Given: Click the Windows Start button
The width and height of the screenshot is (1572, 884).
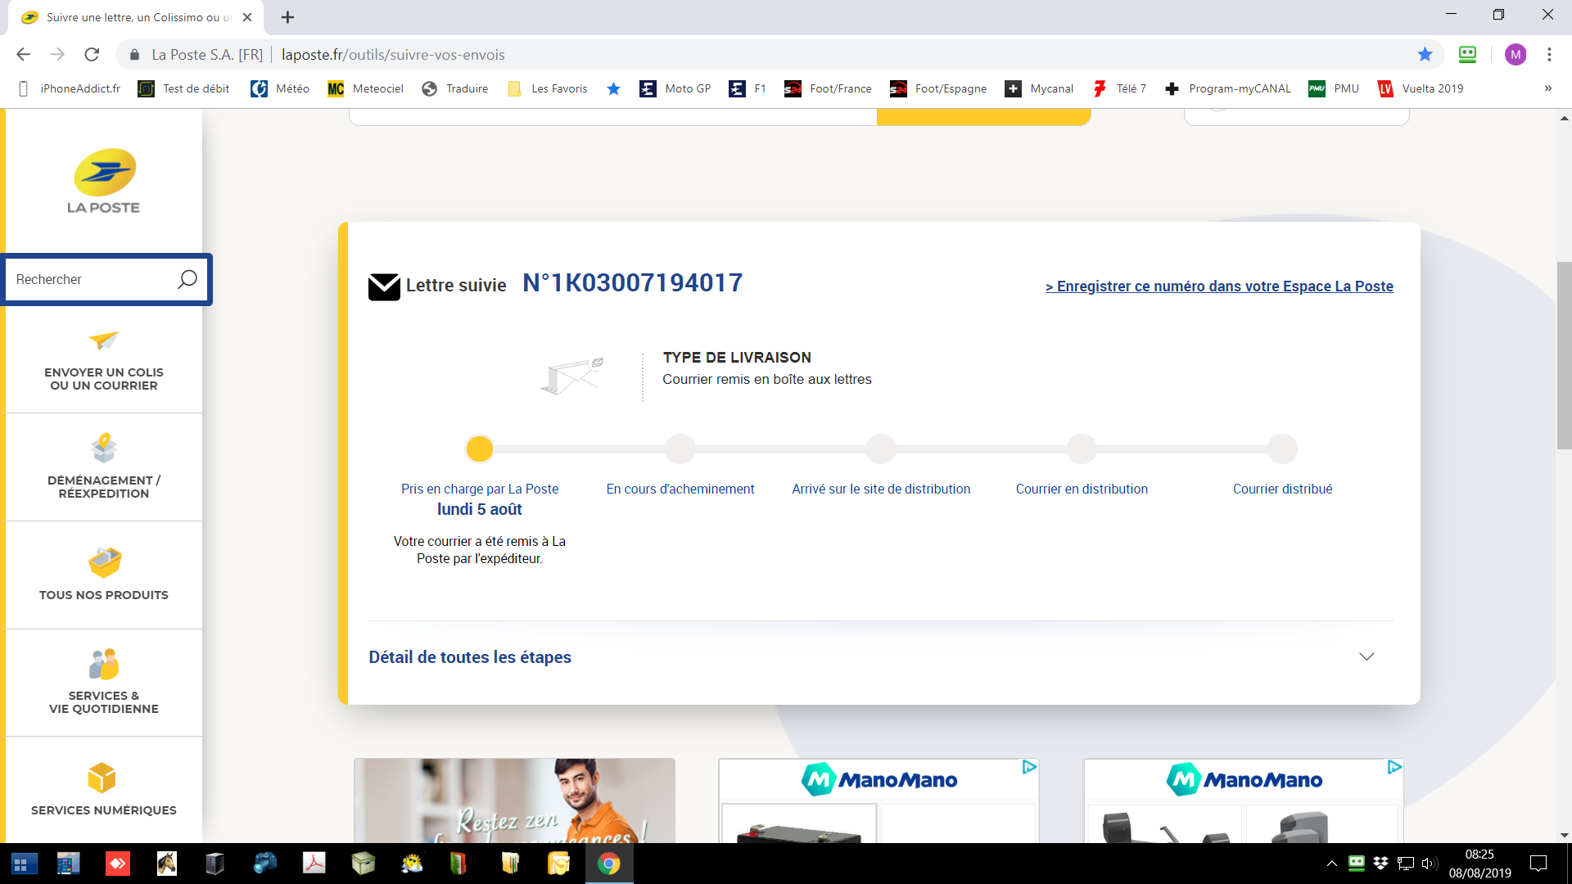Looking at the screenshot, I should click(24, 864).
